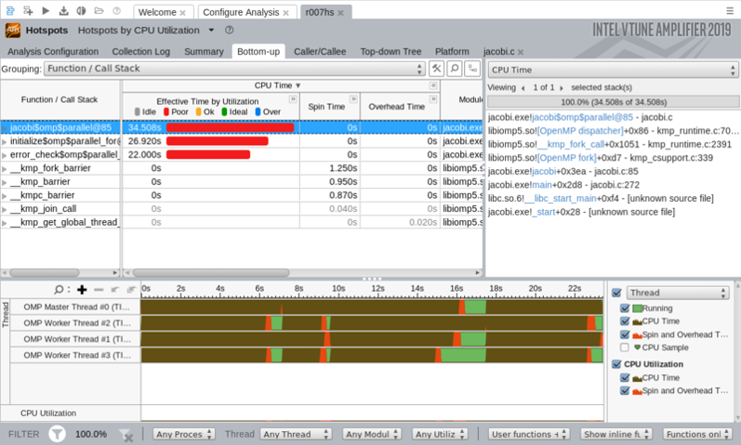
Task: Zoom in timeline with the plus icon
Action: click(x=82, y=290)
